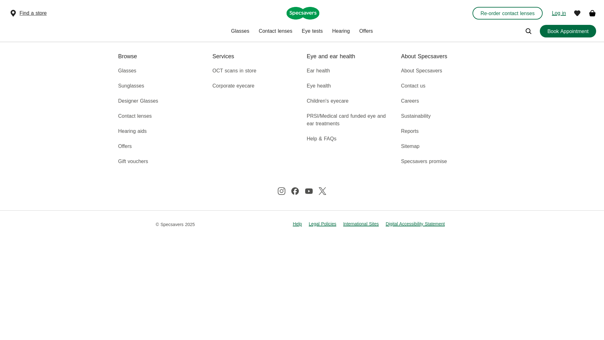Image resolution: width=604 pixels, height=340 pixels.
Task: Open Specsavers promise link
Action: point(424,161)
